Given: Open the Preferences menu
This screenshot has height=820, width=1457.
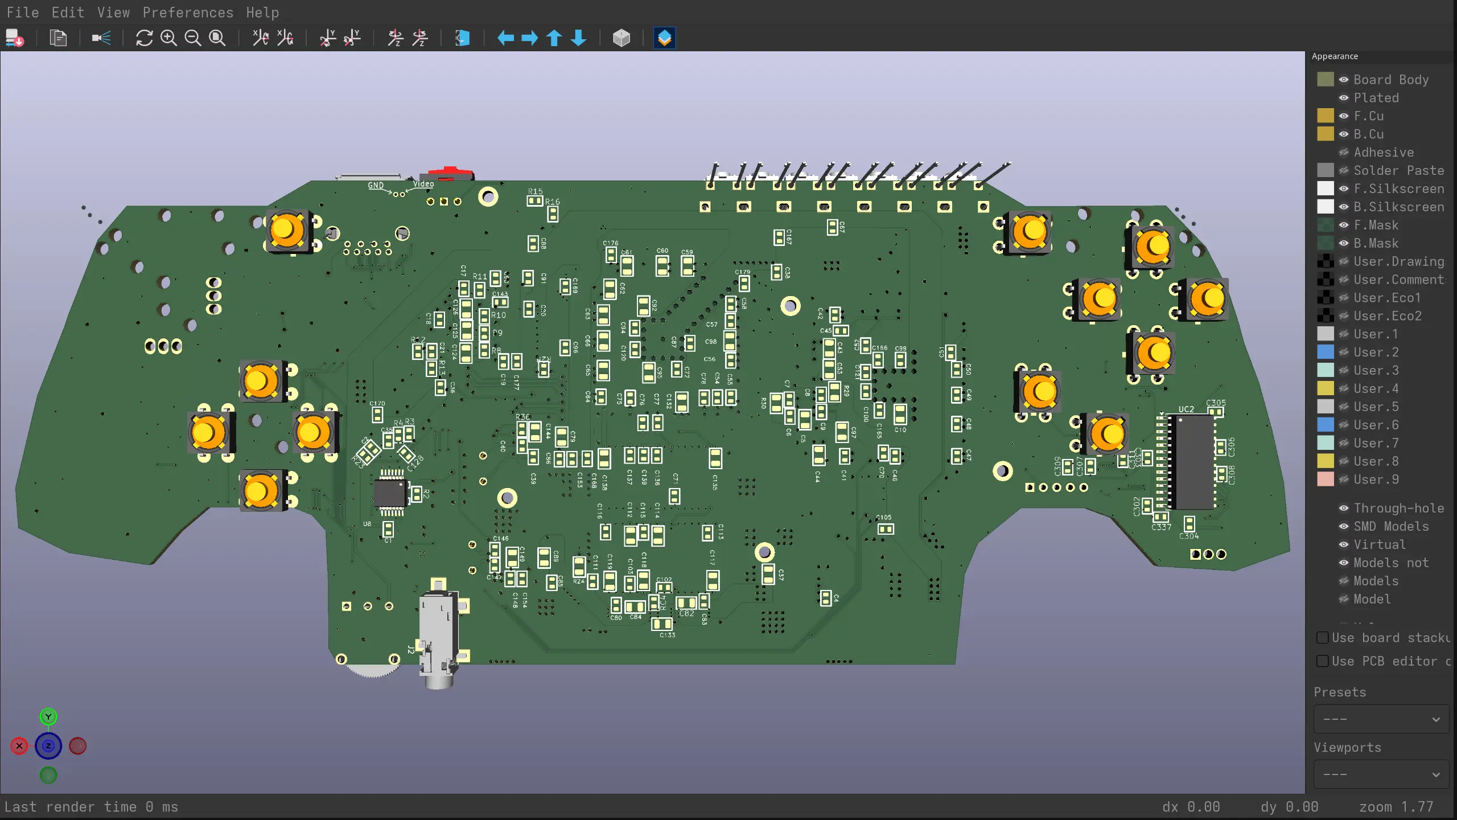Looking at the screenshot, I should click(188, 13).
